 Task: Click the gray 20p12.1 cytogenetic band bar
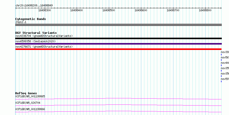[x=118, y=25]
